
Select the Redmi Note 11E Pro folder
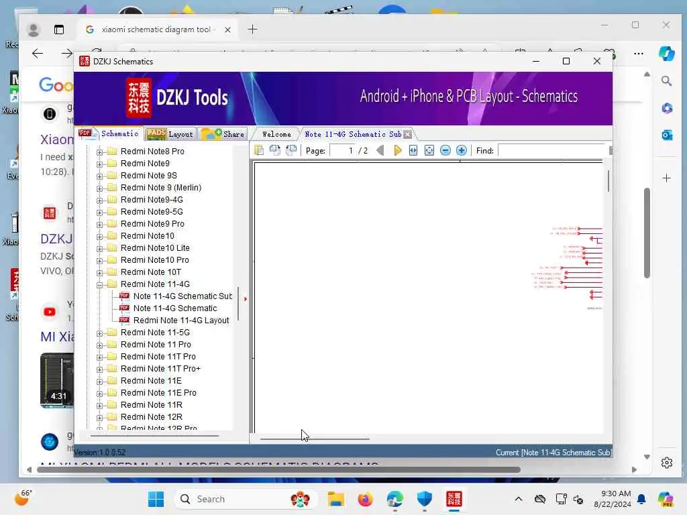[x=158, y=393]
